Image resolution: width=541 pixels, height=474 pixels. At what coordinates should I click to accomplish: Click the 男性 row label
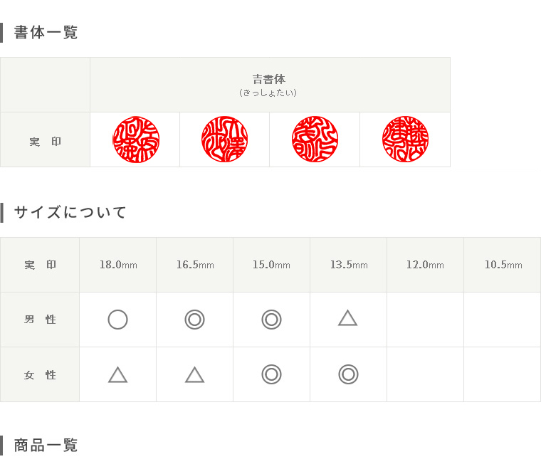pos(40,320)
